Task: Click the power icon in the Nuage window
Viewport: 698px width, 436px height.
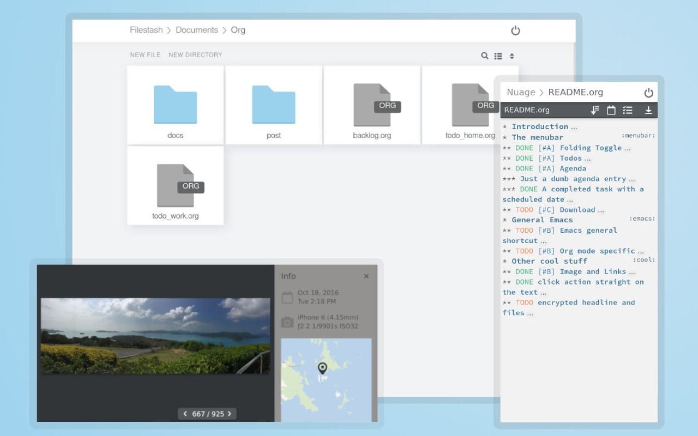Action: tap(648, 93)
